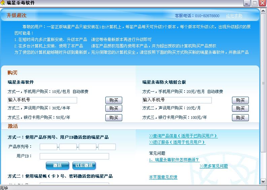Open 查询产品信息 link for purchased users

click(x=183, y=136)
